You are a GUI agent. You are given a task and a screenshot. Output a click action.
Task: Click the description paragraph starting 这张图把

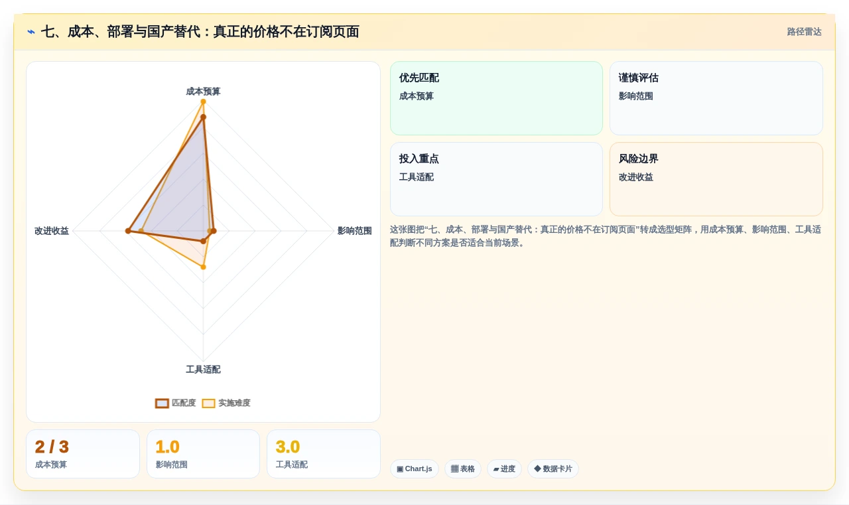606,236
